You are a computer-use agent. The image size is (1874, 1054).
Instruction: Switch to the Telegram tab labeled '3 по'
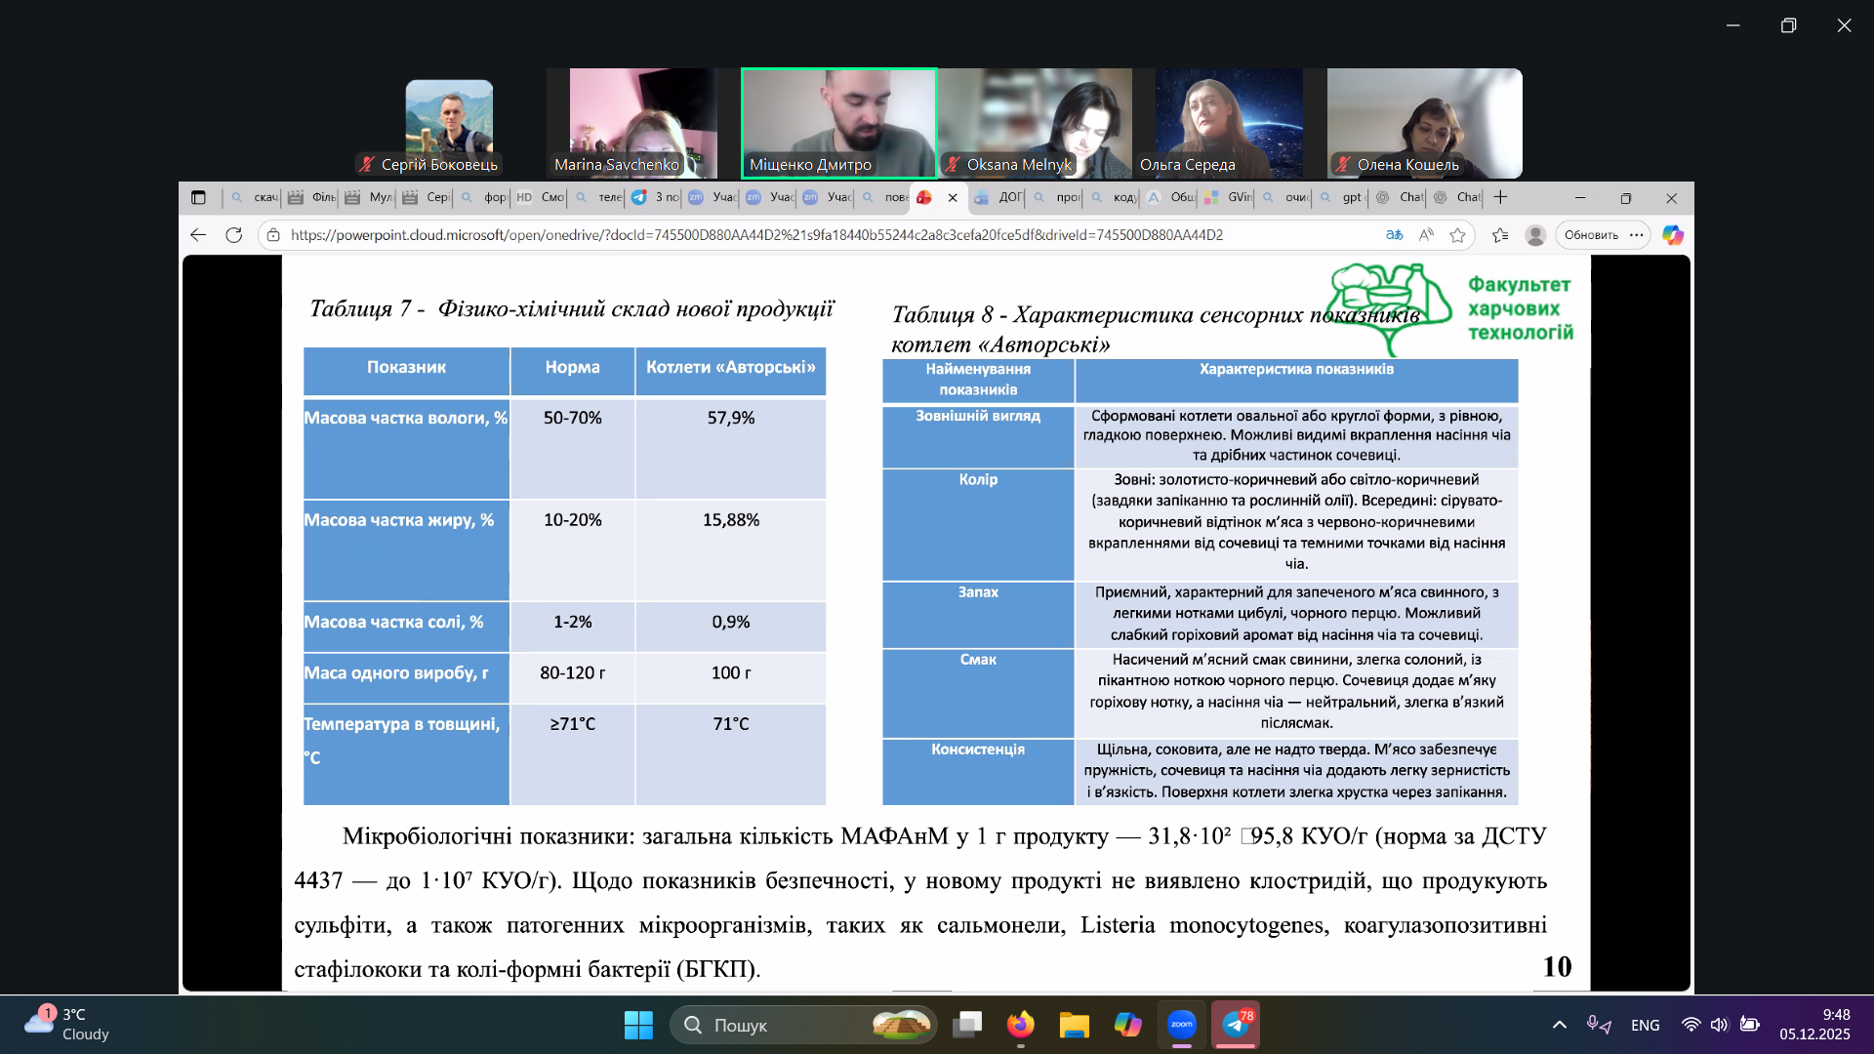point(656,197)
